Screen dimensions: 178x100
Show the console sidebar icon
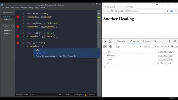tap(105, 46)
